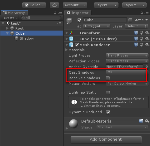Click the Hierarchy search field
This screenshot has width=150, height=146.
pos(41,18)
